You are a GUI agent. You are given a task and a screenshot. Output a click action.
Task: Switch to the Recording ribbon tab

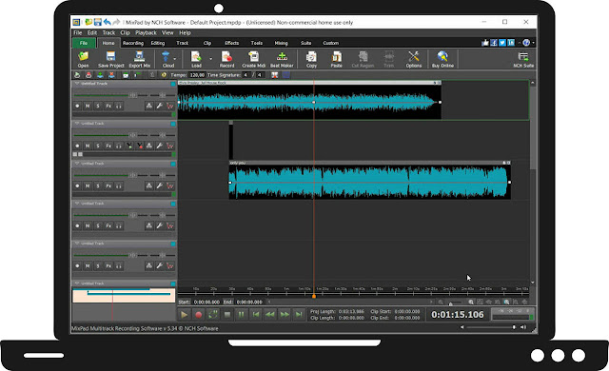[x=133, y=43]
